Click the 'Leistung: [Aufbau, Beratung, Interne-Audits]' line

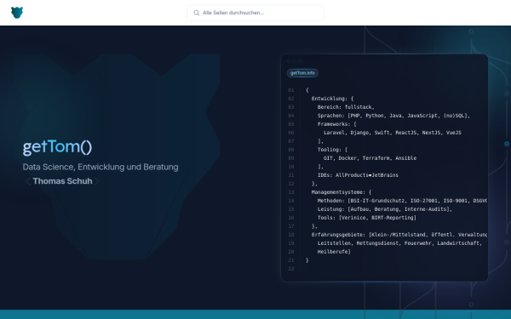pyautogui.click(x=385, y=209)
